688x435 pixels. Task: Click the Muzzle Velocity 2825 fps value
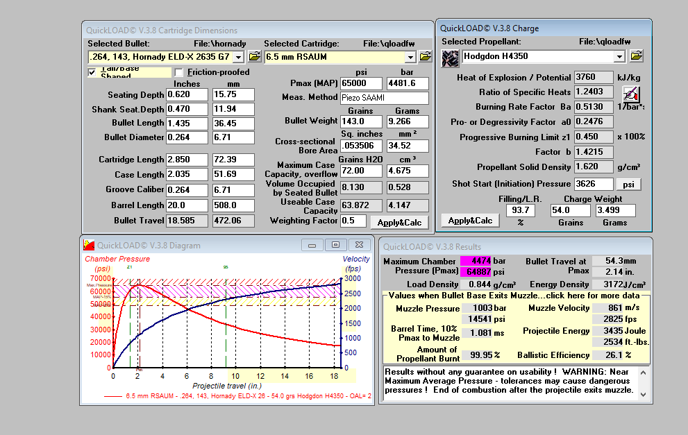pyautogui.click(x=608, y=319)
